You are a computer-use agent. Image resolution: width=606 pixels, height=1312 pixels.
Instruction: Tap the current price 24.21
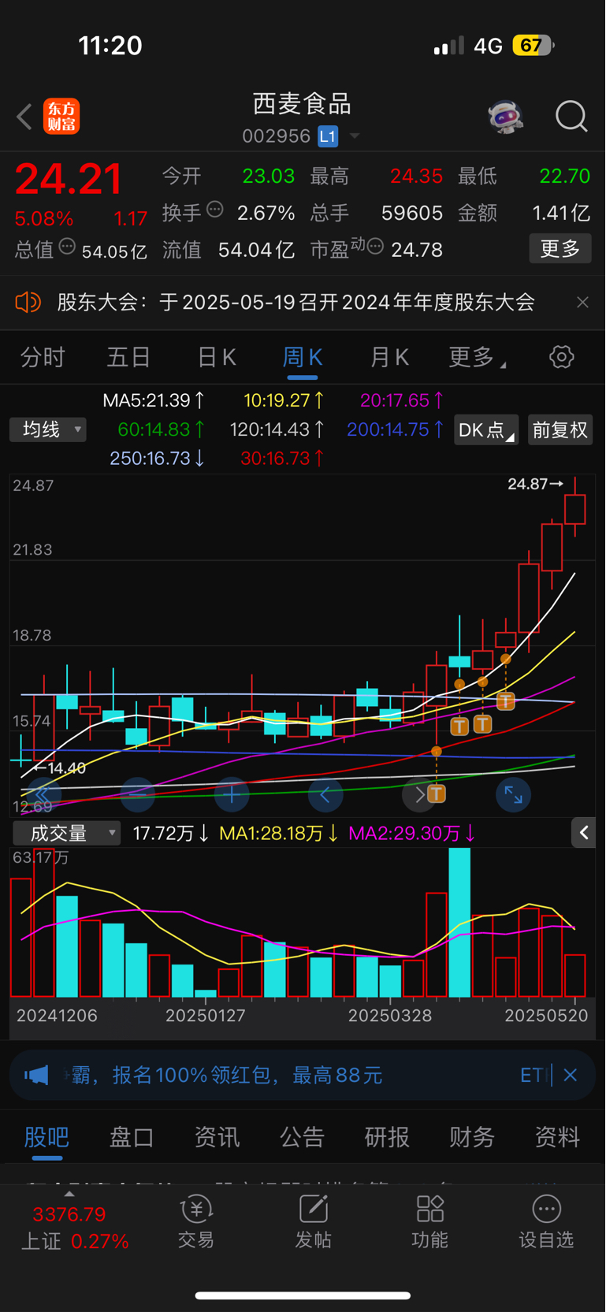pyautogui.click(x=69, y=180)
